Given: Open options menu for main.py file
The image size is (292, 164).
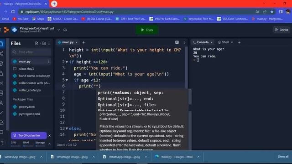Looking at the screenshot, I should [49, 61].
